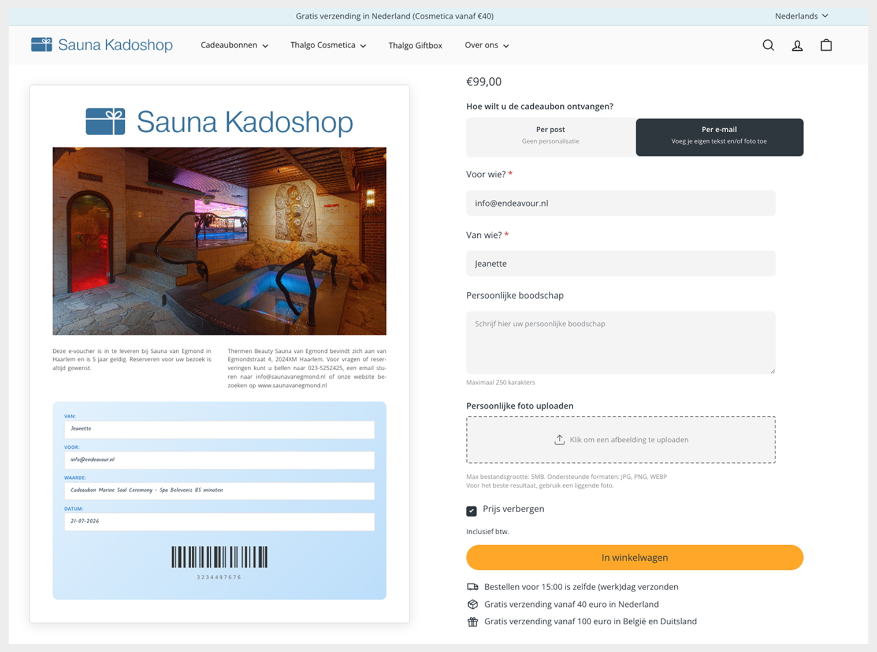Expand the Cadeaubonnen menu
The image size is (877, 652).
[234, 45]
